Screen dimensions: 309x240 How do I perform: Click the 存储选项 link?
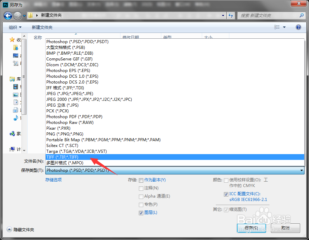point(53,180)
